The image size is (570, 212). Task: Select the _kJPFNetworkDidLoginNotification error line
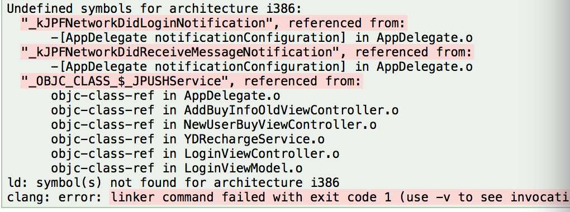point(213,23)
